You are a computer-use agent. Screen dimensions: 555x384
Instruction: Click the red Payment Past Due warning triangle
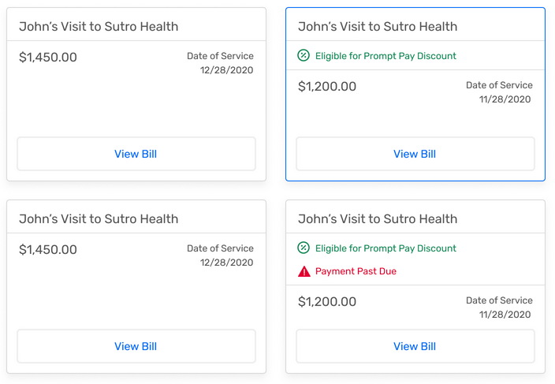click(x=304, y=271)
